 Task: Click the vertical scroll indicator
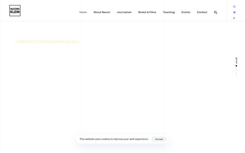click(236, 67)
